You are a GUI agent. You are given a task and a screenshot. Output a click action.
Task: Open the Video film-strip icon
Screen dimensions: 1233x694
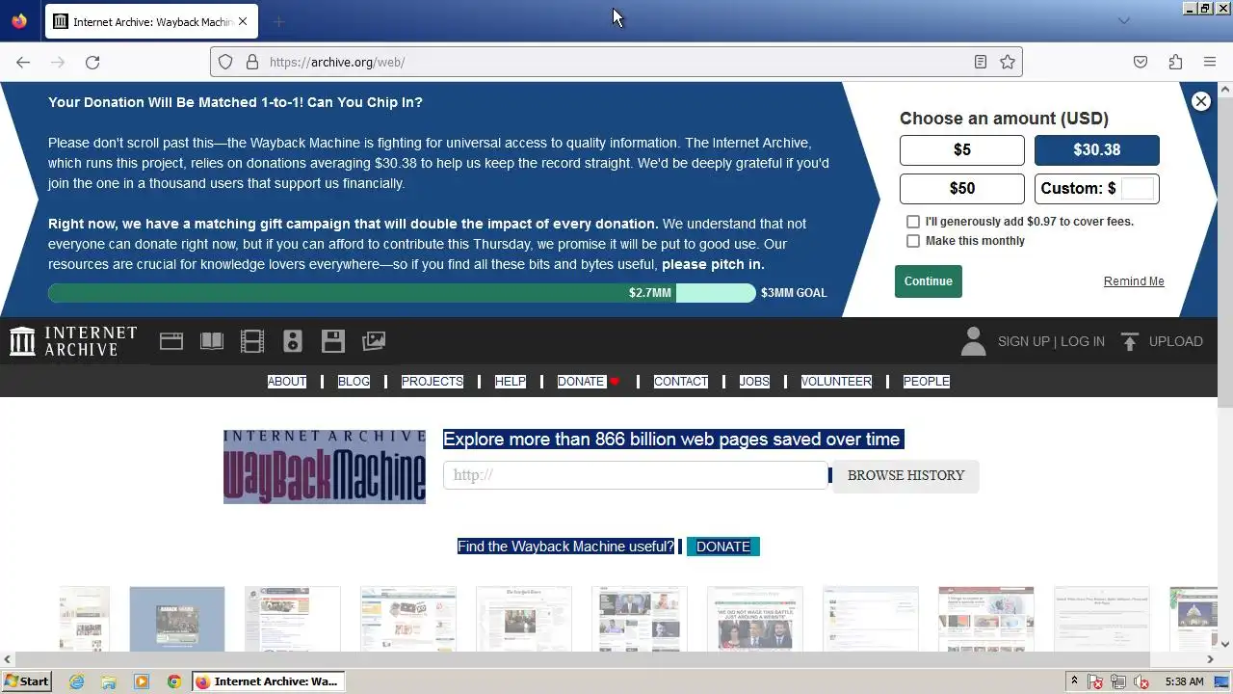[252, 341]
